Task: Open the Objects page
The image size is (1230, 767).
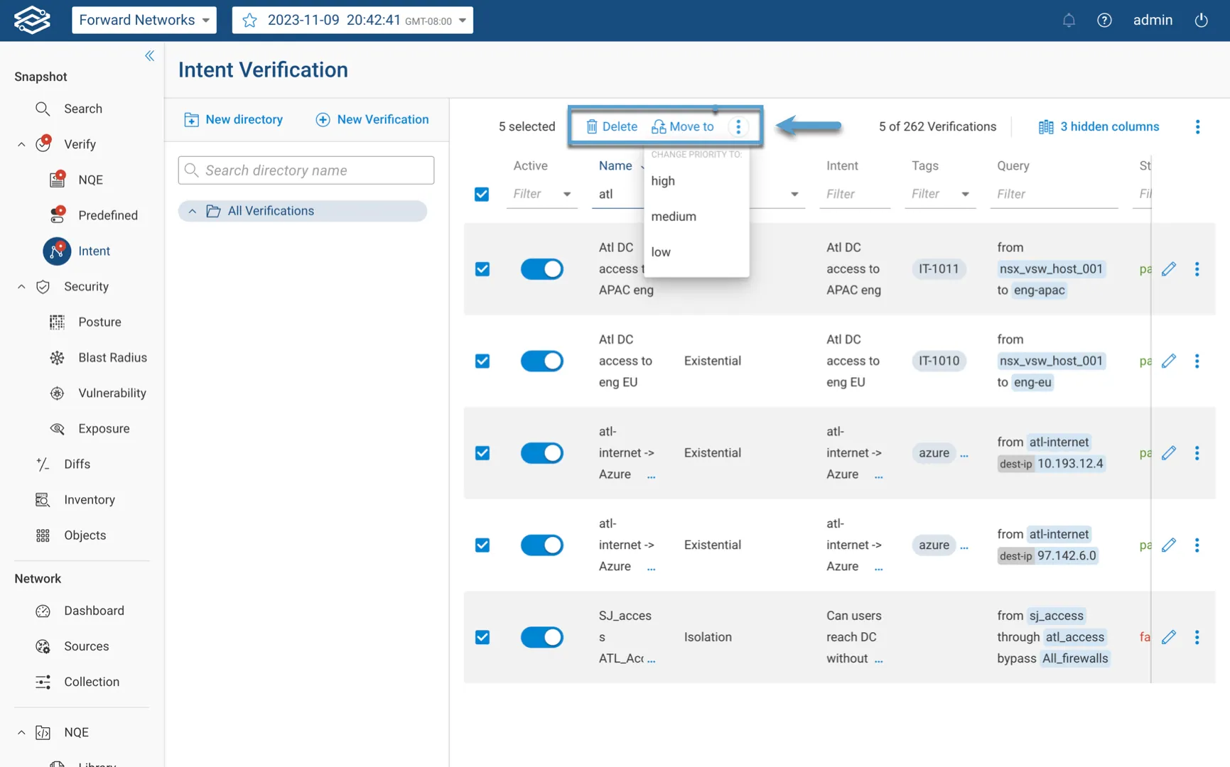Action: pos(85,535)
